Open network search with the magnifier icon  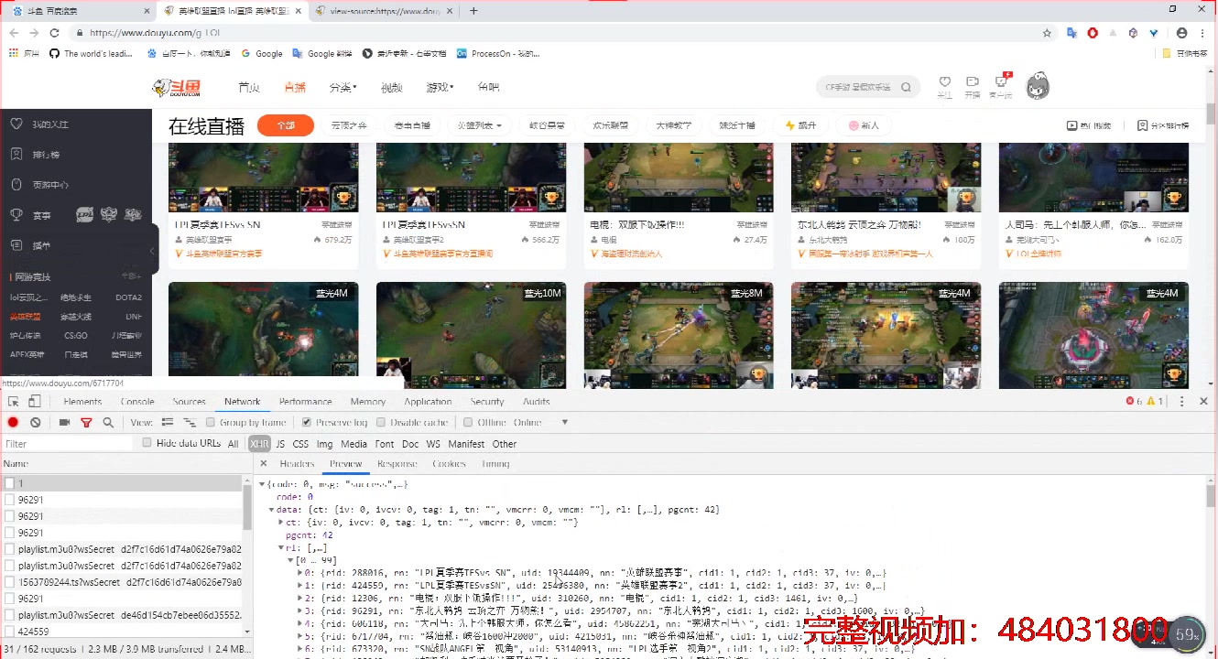[x=108, y=423]
